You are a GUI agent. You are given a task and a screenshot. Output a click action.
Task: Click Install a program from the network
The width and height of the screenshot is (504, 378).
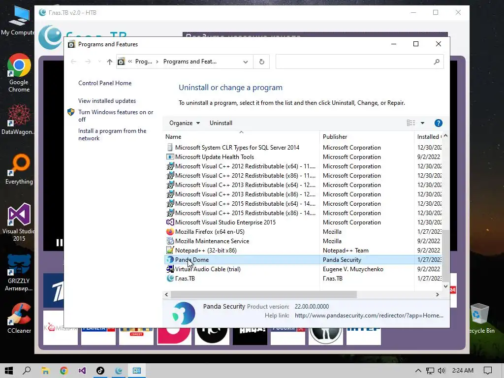112,135
